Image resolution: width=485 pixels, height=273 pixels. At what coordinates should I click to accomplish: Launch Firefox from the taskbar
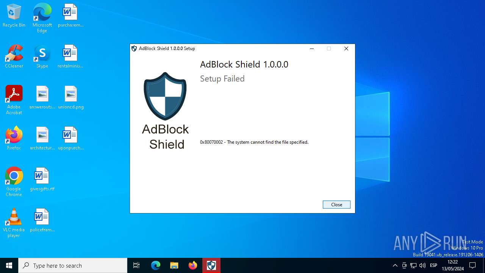tap(193, 265)
